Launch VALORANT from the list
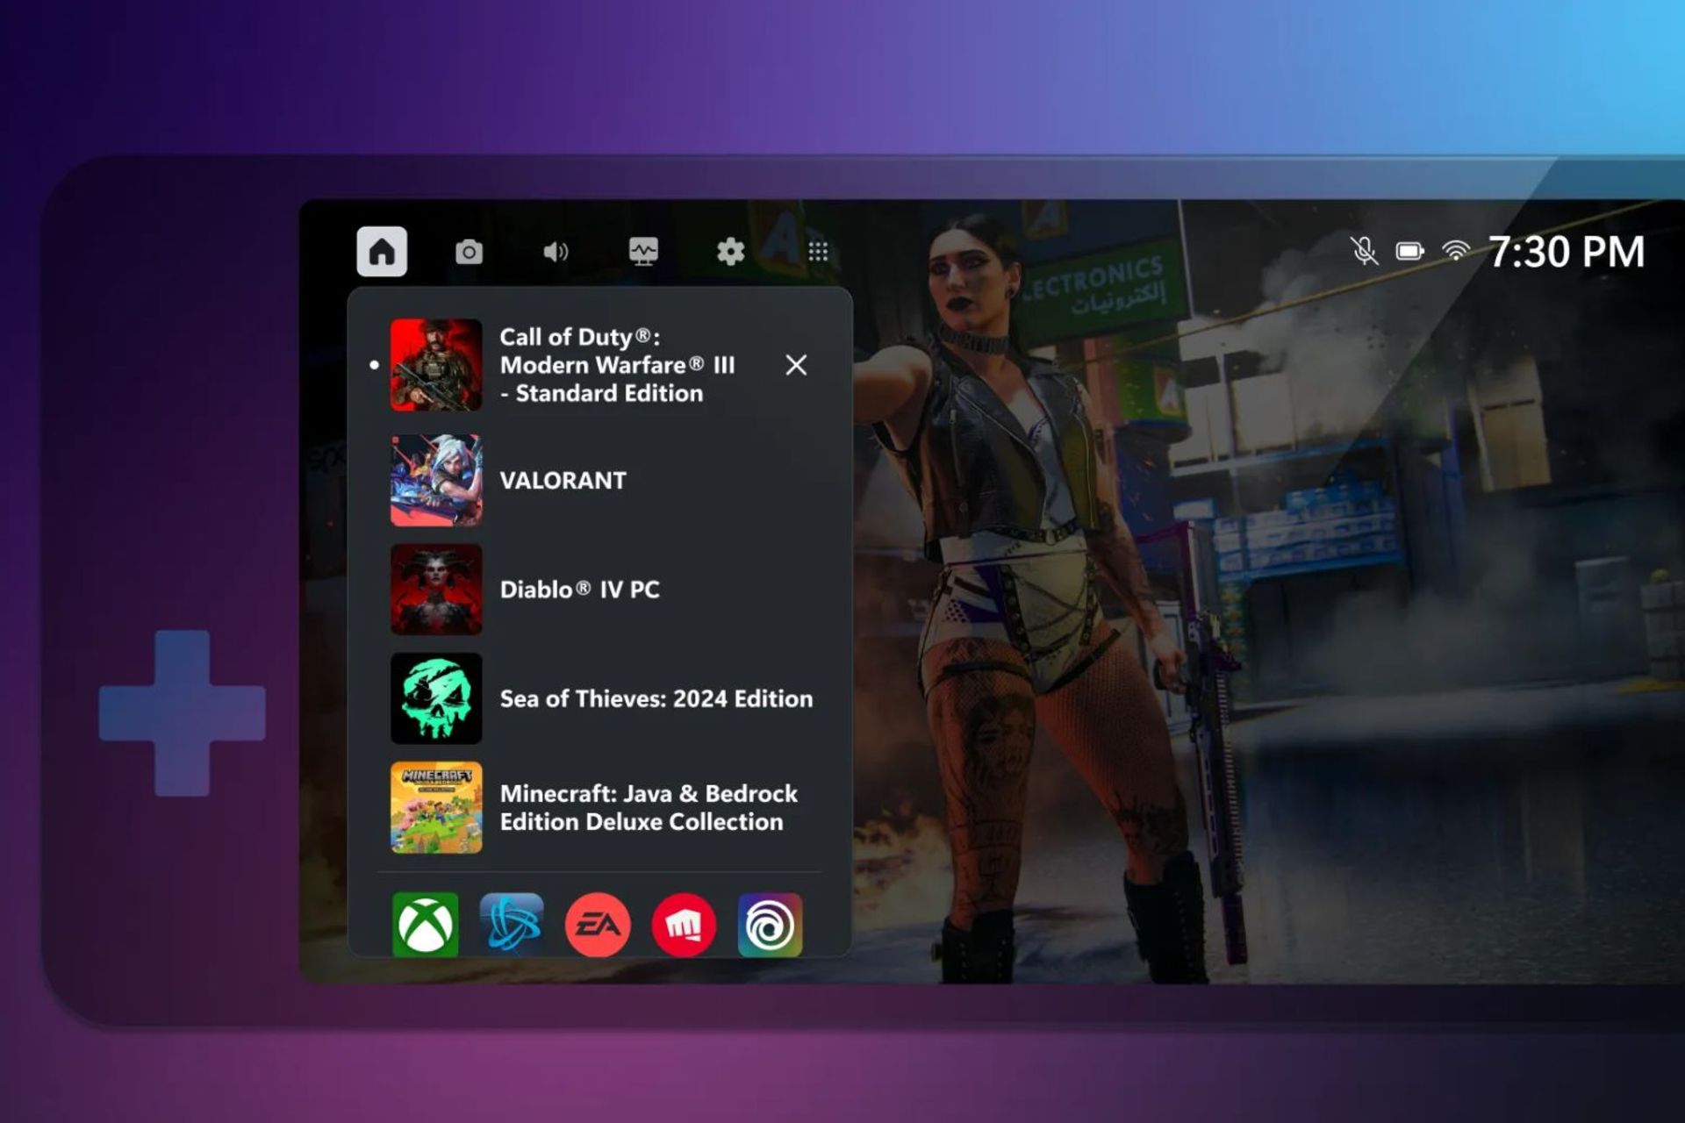The image size is (1685, 1123). pyautogui.click(x=562, y=480)
